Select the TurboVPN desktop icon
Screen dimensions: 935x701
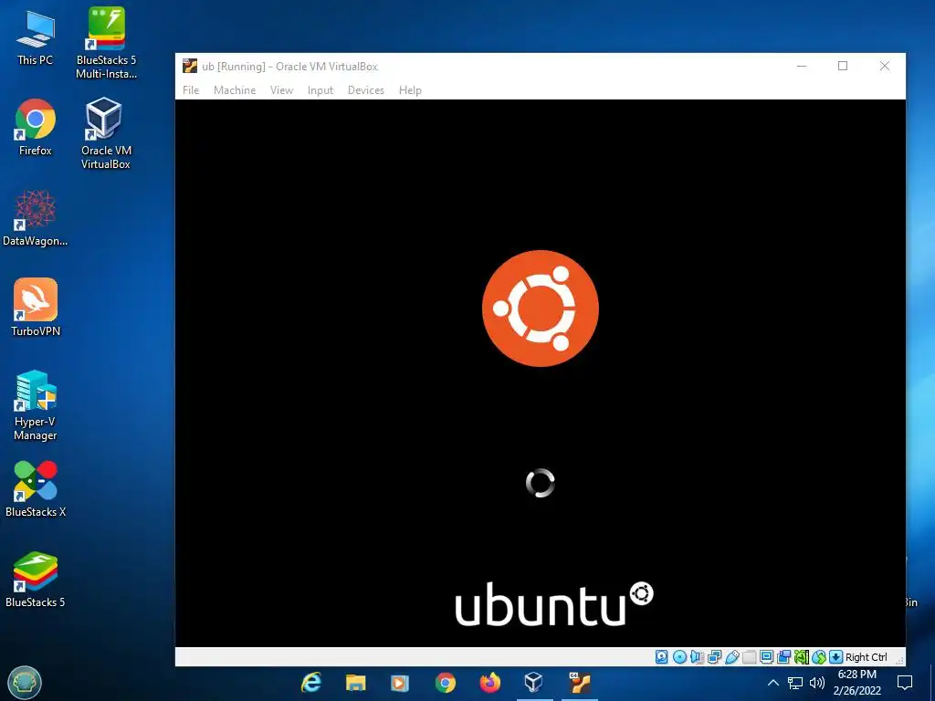tap(36, 307)
